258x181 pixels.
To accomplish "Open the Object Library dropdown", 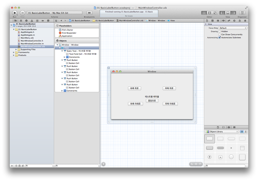I will (x=222, y=131).
